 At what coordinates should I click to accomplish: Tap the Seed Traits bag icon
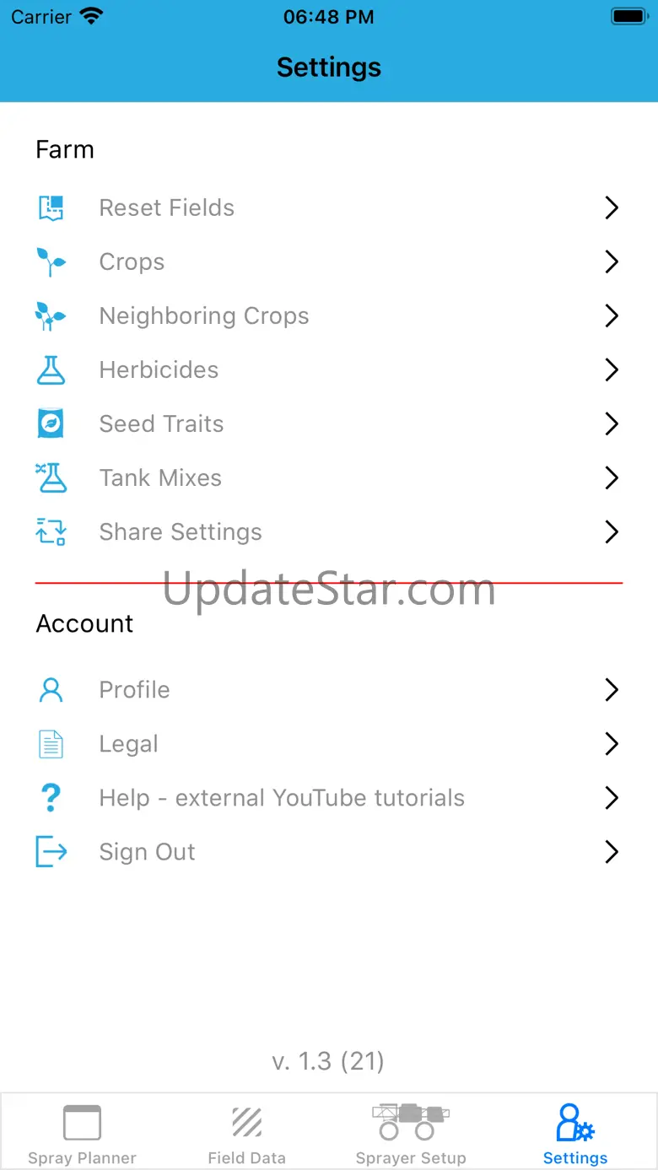pyautogui.click(x=51, y=423)
